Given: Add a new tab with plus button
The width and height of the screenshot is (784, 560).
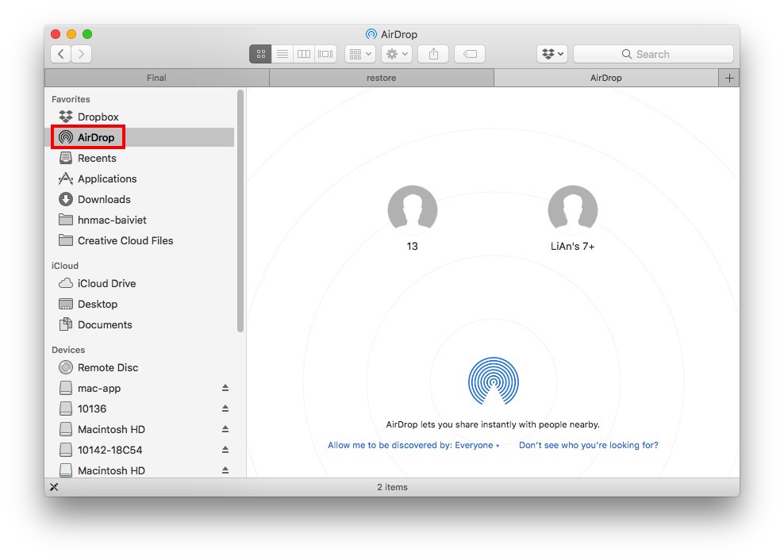Looking at the screenshot, I should click(x=729, y=78).
